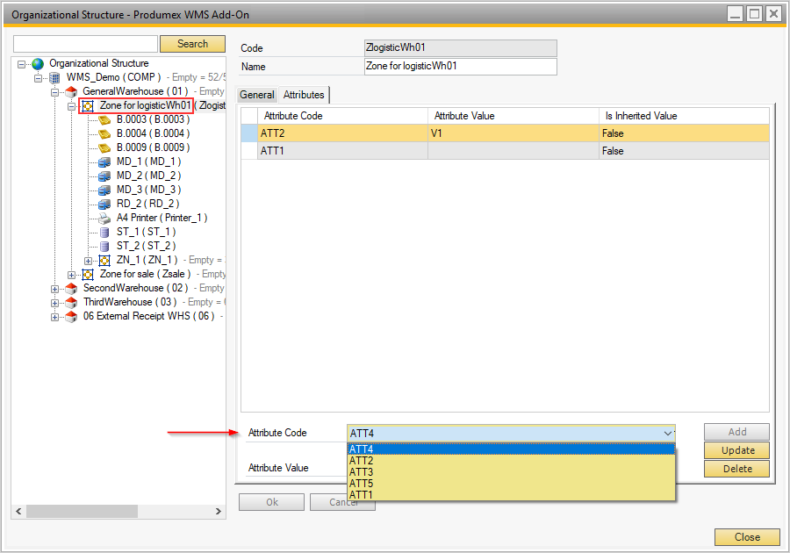The image size is (790, 553).
Task: Open the Attributes tab
Action: coord(304,95)
